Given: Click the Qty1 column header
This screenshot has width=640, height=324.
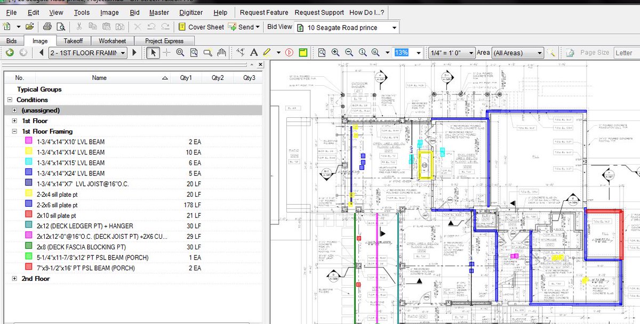Looking at the screenshot, I should tap(186, 78).
